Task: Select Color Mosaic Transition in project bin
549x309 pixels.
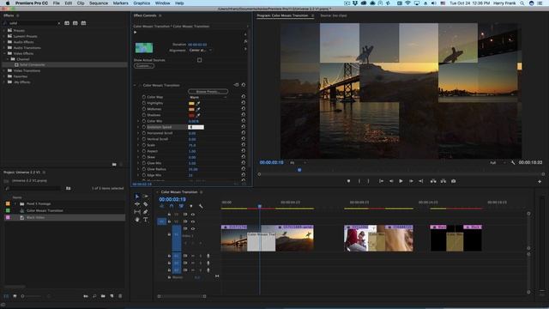Action: click(x=45, y=210)
